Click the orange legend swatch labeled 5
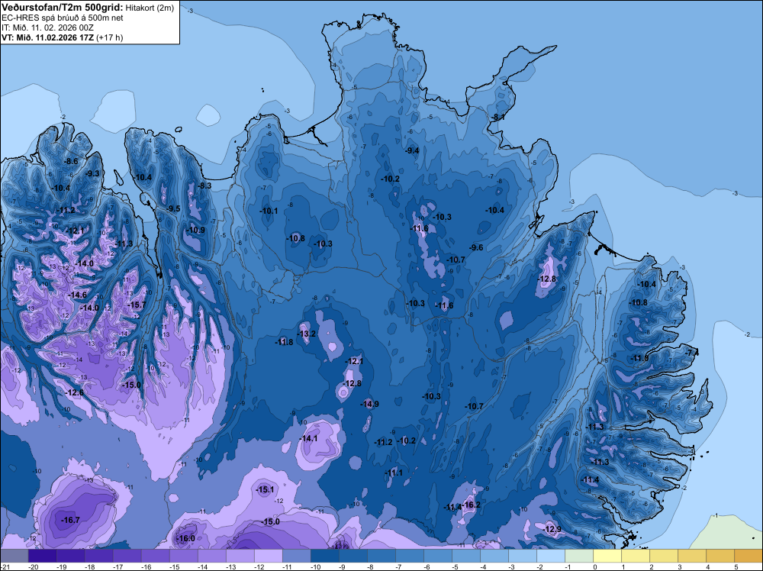 pos(748,556)
